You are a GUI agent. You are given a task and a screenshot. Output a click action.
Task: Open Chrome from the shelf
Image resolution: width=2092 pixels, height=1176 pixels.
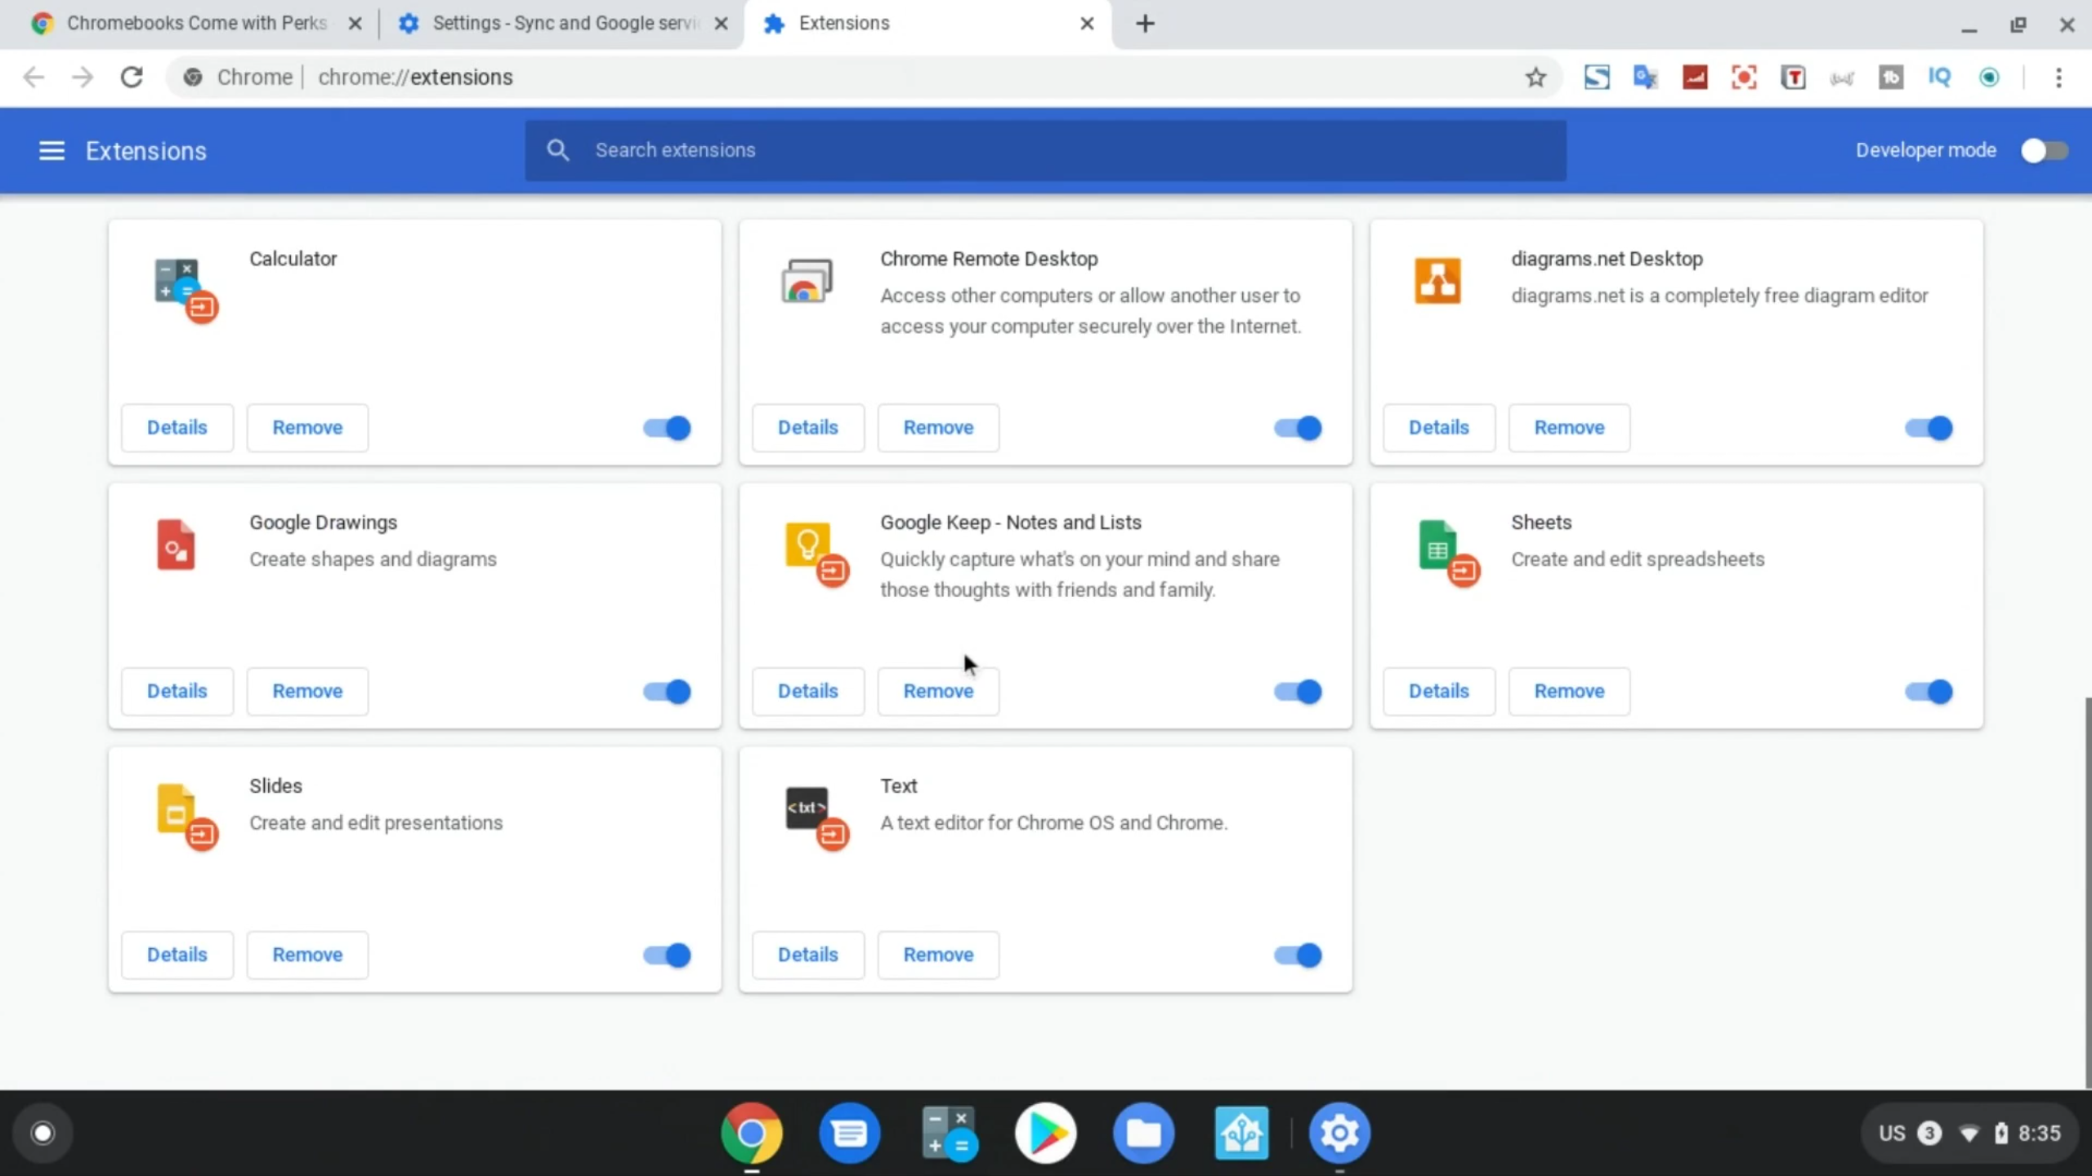751,1133
